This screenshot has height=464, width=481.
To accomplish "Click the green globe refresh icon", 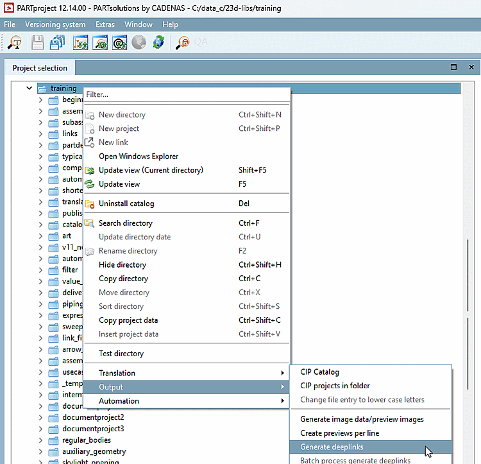I will (158, 42).
